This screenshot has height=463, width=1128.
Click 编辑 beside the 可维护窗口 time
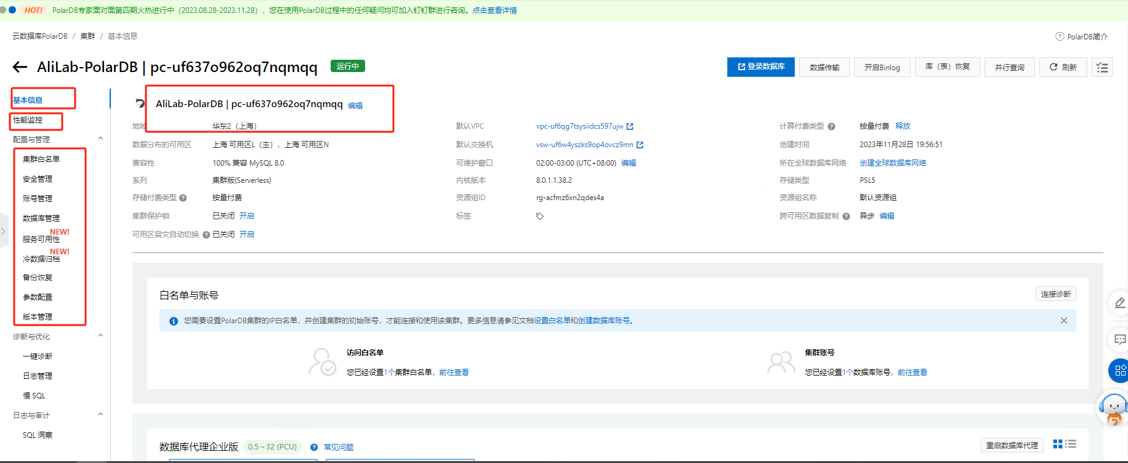(x=629, y=163)
